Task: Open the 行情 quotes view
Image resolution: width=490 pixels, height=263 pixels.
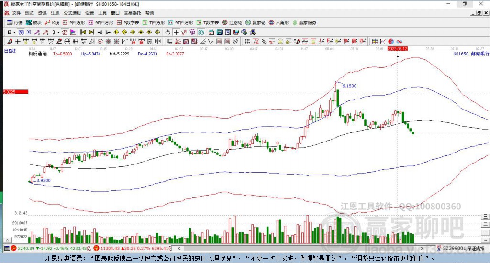Action: click(x=15, y=22)
